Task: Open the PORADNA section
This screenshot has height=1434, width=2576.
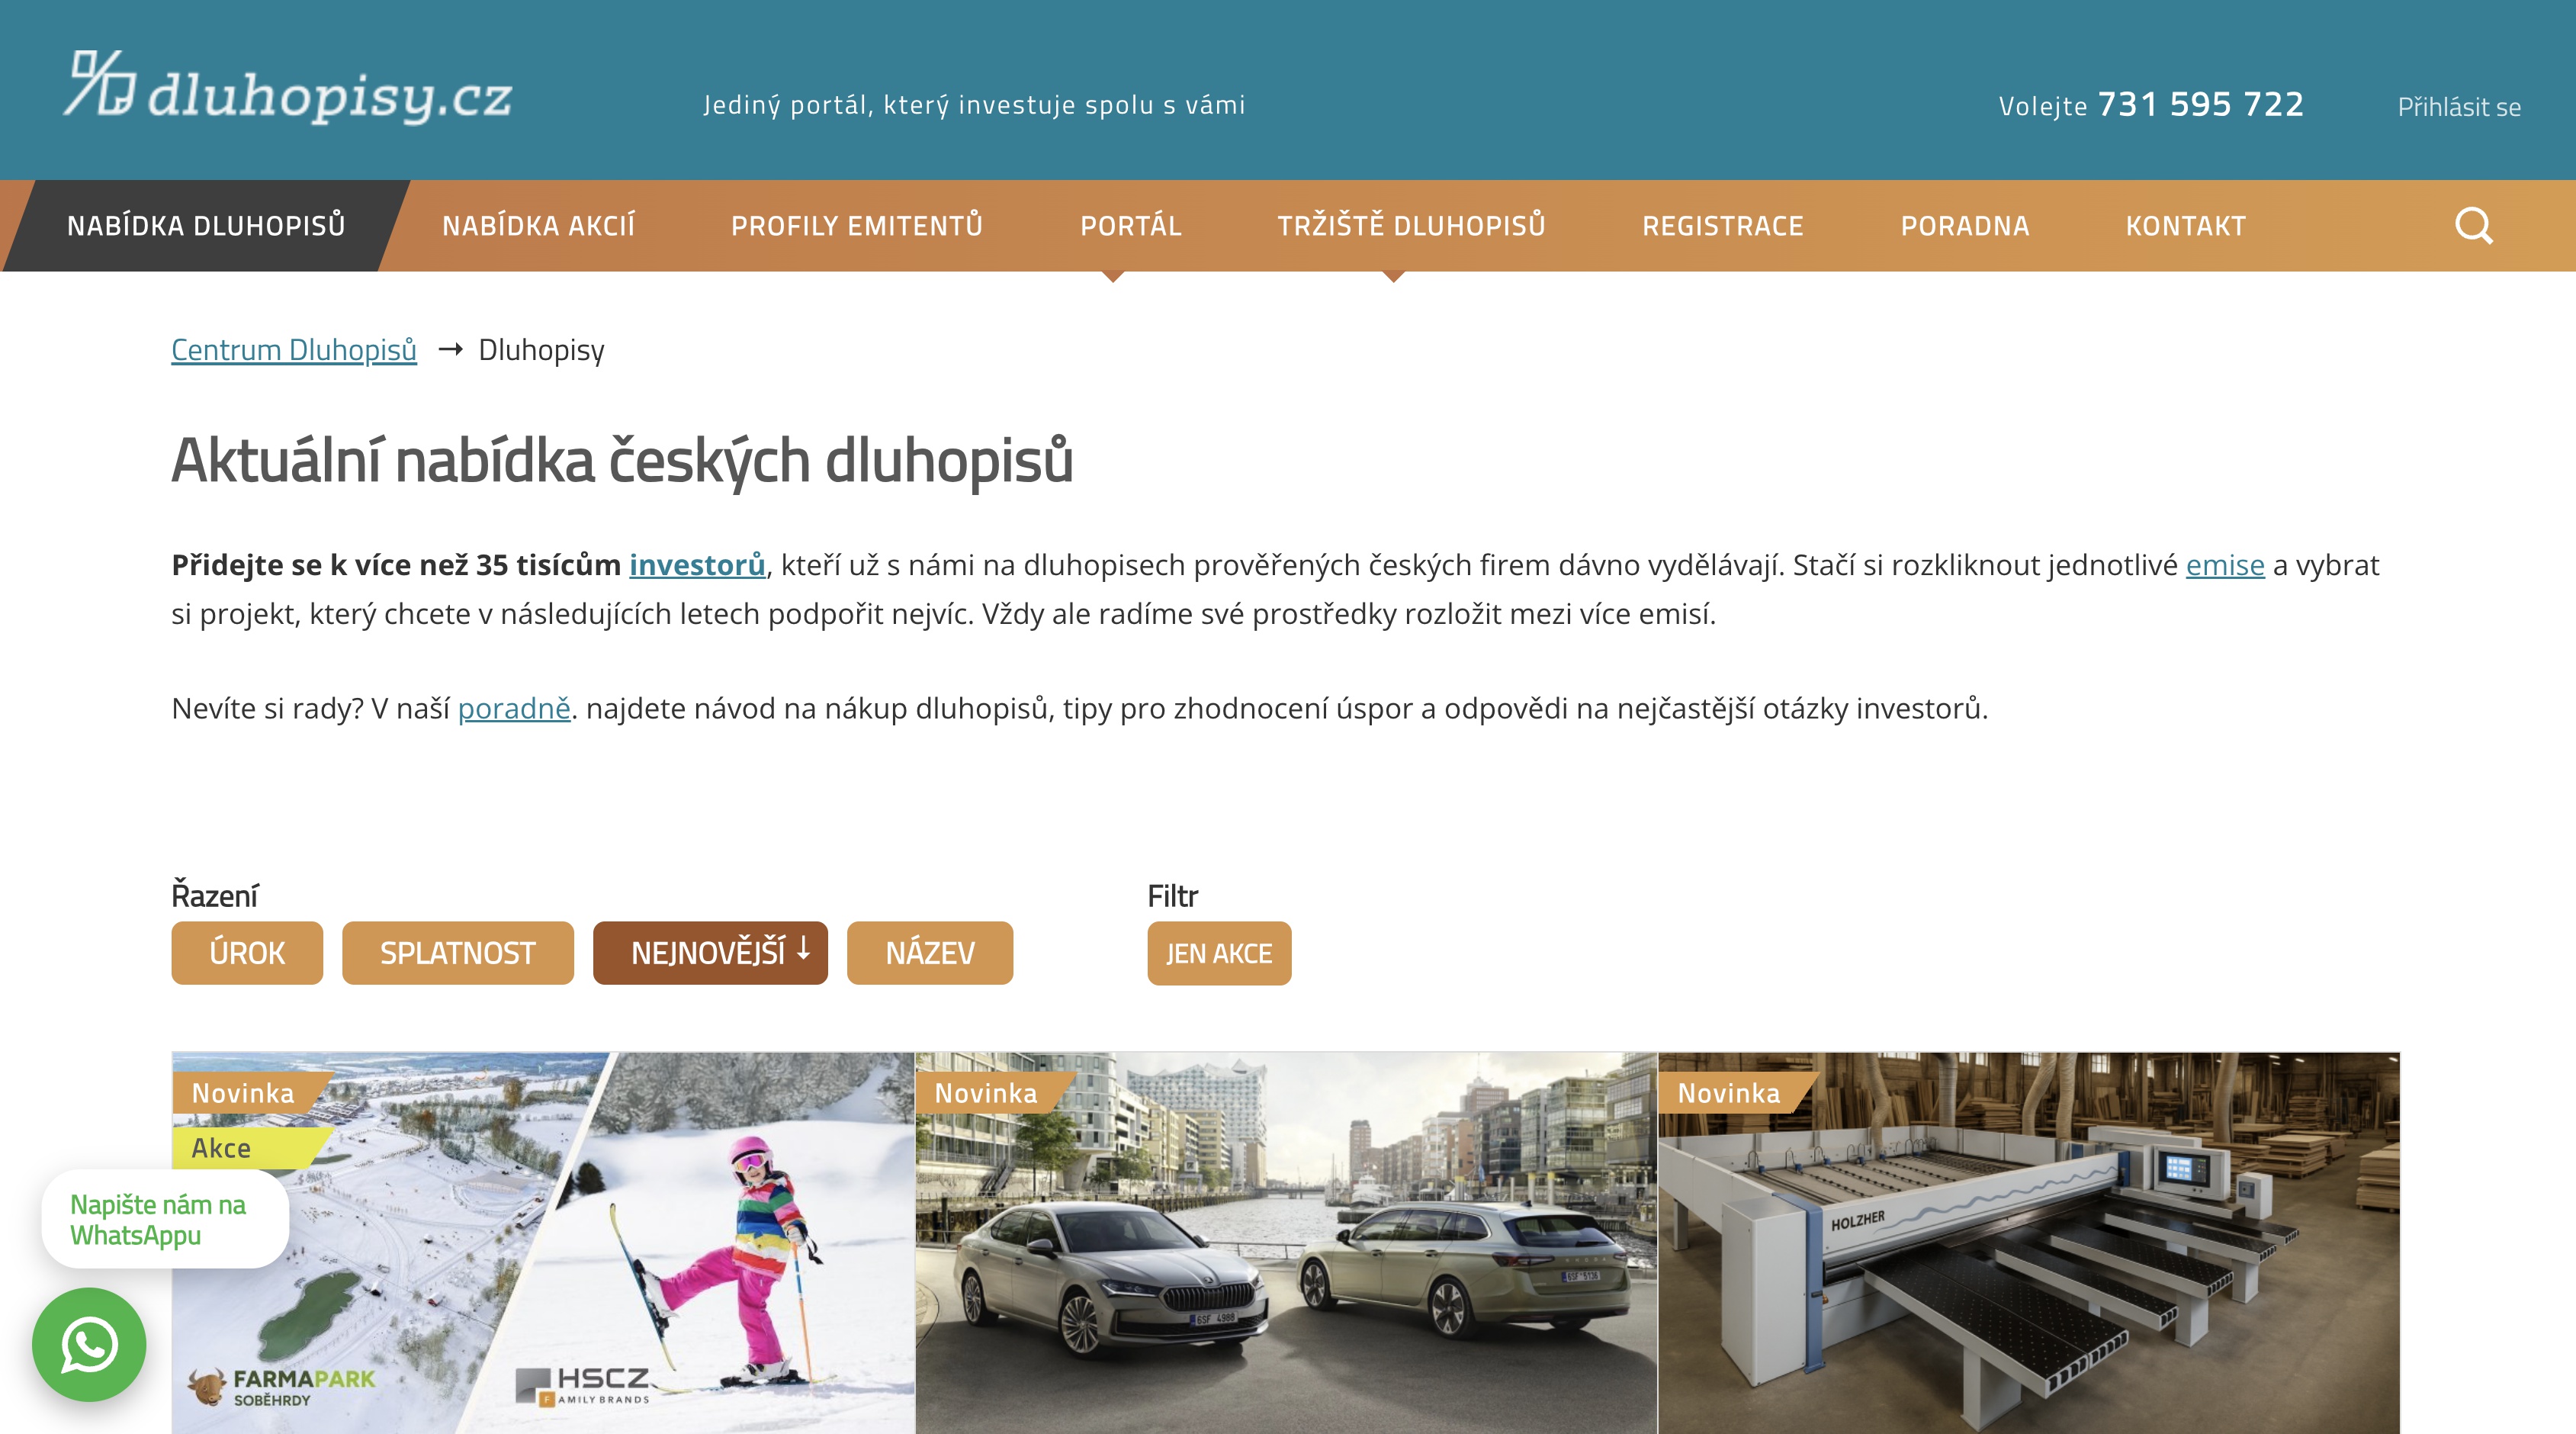Action: pos(1964,225)
